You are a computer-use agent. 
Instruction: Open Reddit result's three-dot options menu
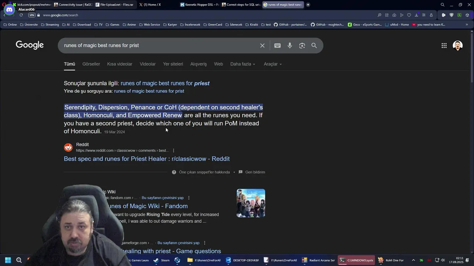coord(173,150)
